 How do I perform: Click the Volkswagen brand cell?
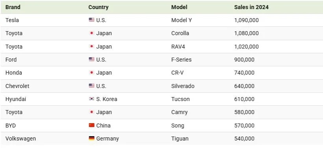pos(20,139)
